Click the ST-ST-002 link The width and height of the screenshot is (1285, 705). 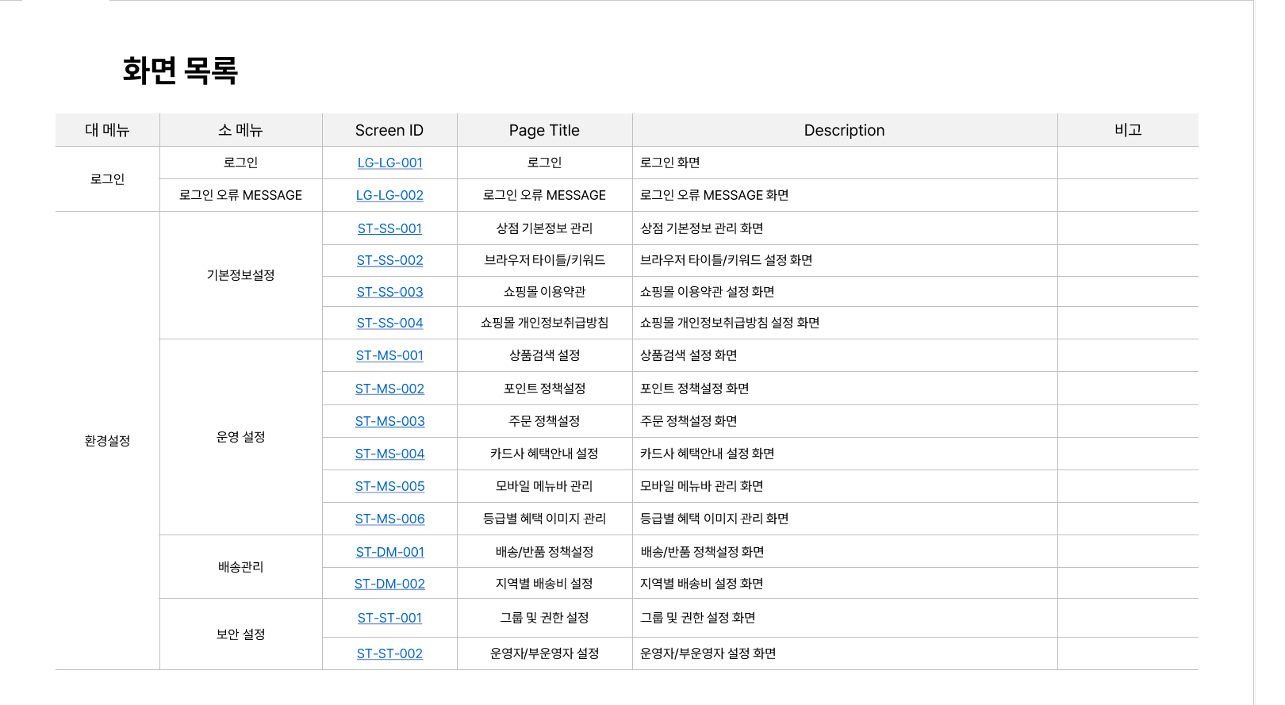click(389, 653)
